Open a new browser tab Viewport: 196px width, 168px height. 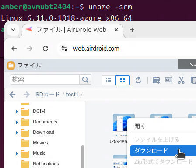[132, 30]
